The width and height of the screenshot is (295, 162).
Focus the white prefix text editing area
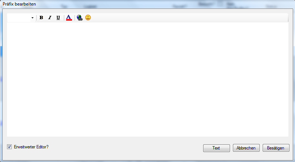[x=148, y=79]
